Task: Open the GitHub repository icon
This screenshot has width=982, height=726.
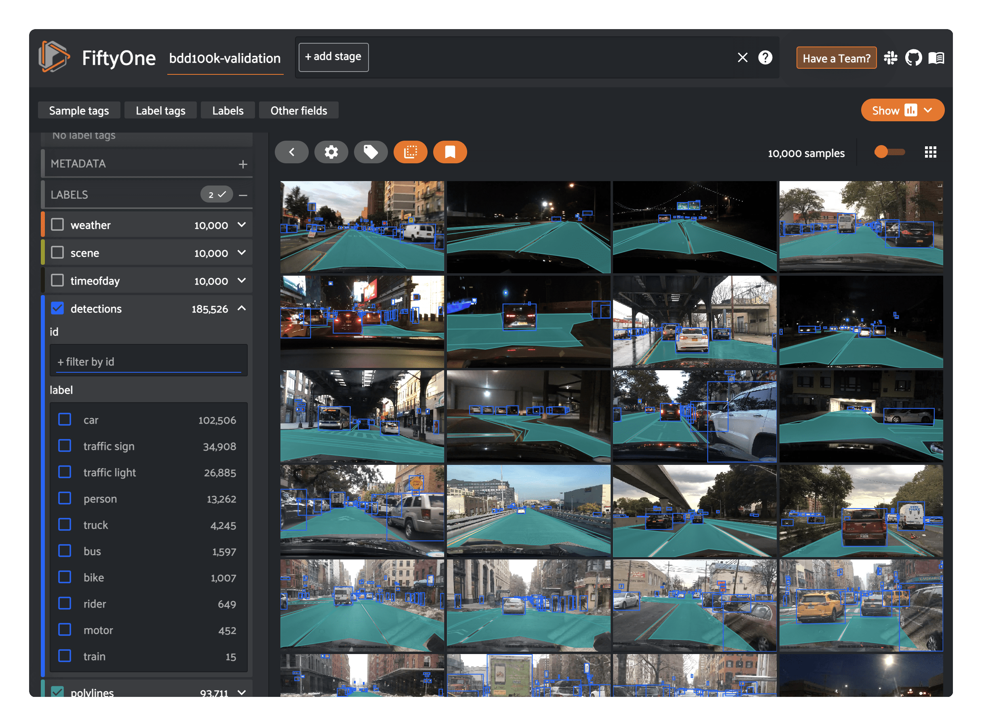Action: 913,58
